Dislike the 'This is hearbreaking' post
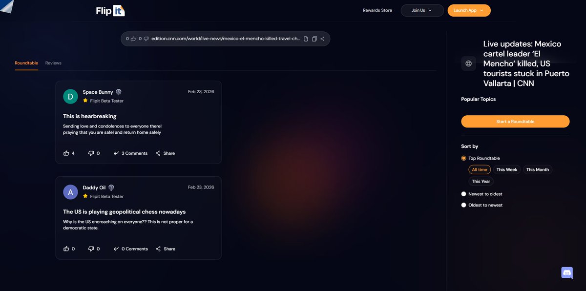Viewport: 586px width, 291px height. pyautogui.click(x=91, y=153)
